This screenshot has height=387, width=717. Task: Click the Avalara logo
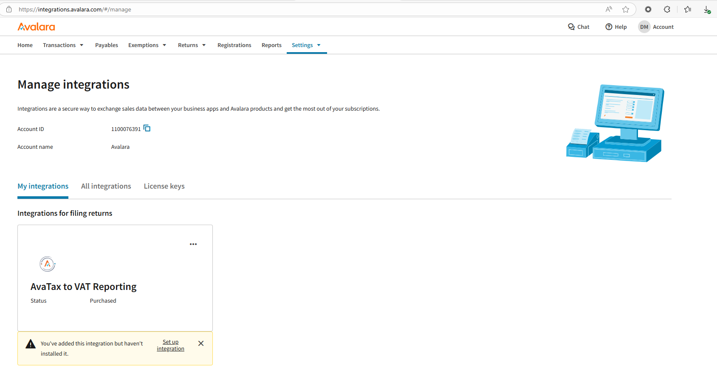(x=36, y=27)
